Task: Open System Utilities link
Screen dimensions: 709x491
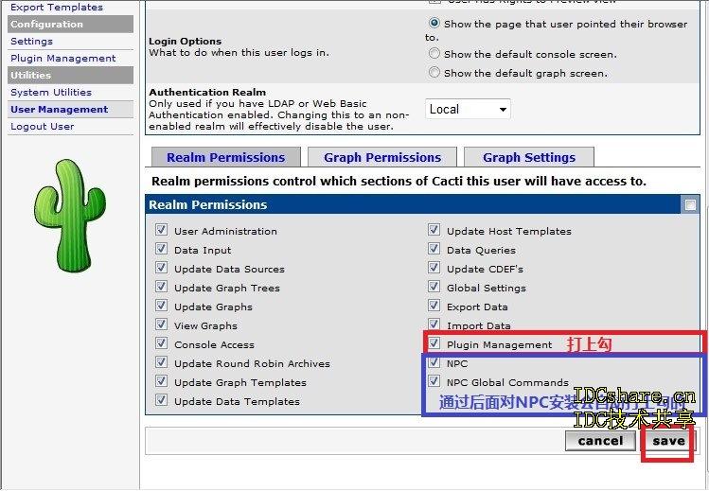Action: (51, 92)
